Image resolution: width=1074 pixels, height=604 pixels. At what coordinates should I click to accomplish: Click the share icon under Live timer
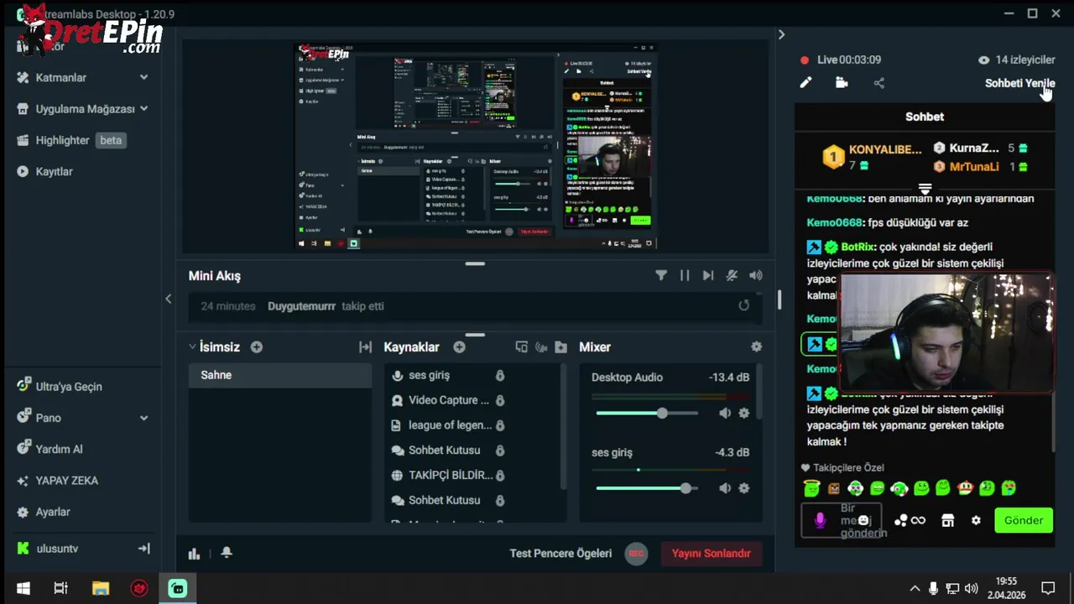[x=878, y=82]
